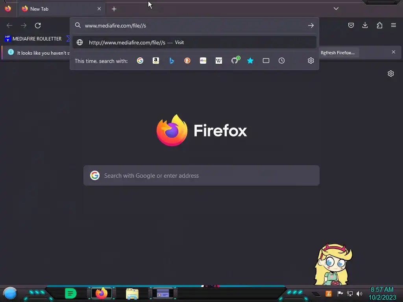Personalize new tab gear icon

pos(391,74)
